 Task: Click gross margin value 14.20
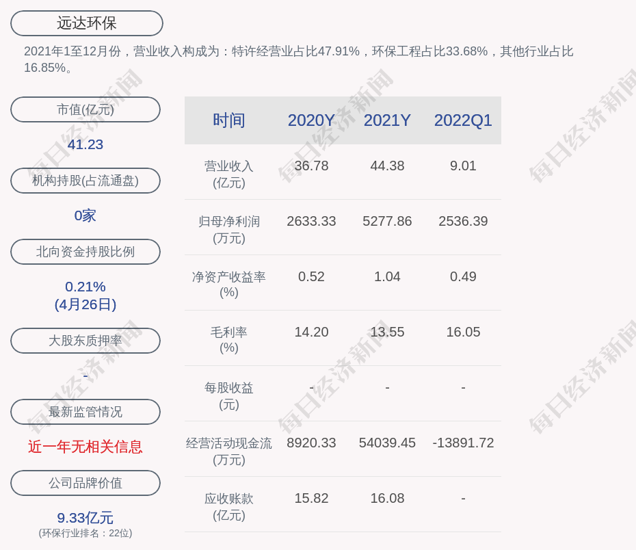pos(311,332)
